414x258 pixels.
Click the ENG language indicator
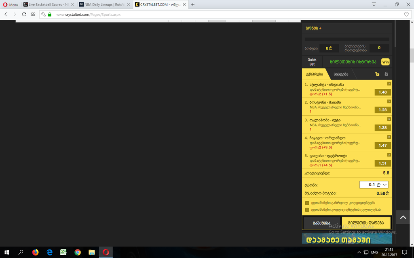point(374,252)
